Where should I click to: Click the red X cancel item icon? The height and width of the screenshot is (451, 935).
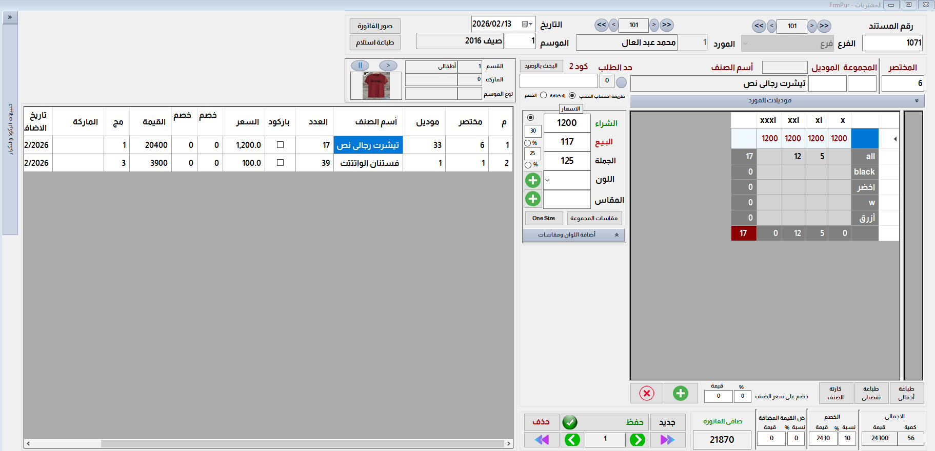[x=647, y=393]
